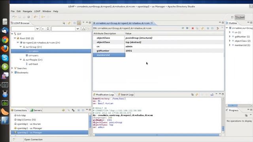This screenshot has width=253, height=142.
Task: Click the Progress panel remove-all icon
Action: [x=246, y=115]
